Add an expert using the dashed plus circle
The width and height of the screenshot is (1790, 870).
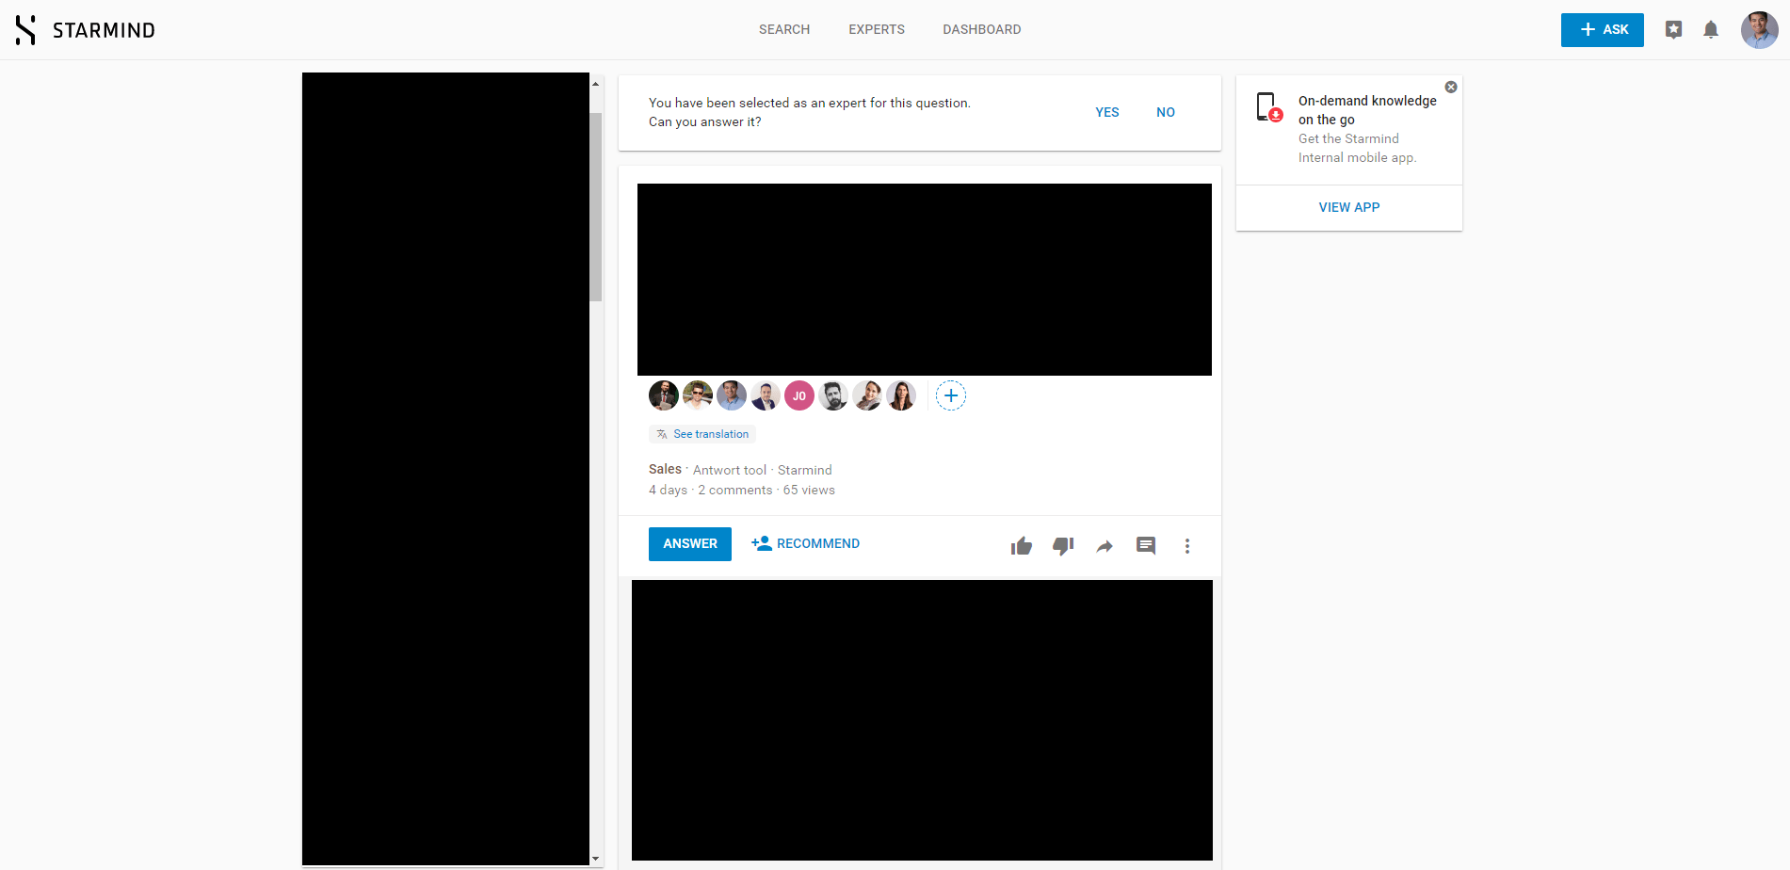pyautogui.click(x=951, y=395)
